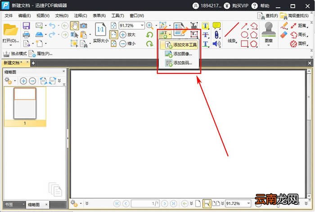Click the 帮助 help button
The image size is (315, 212).
click(260, 6)
